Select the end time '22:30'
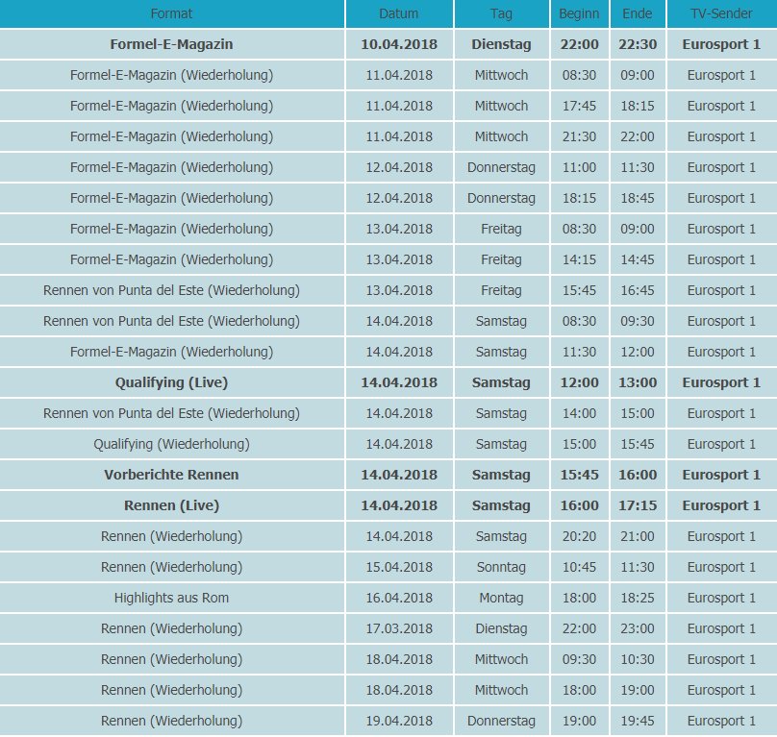 (x=638, y=44)
